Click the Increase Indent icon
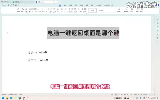This screenshot has height=100, width=160. (x=72, y=9)
